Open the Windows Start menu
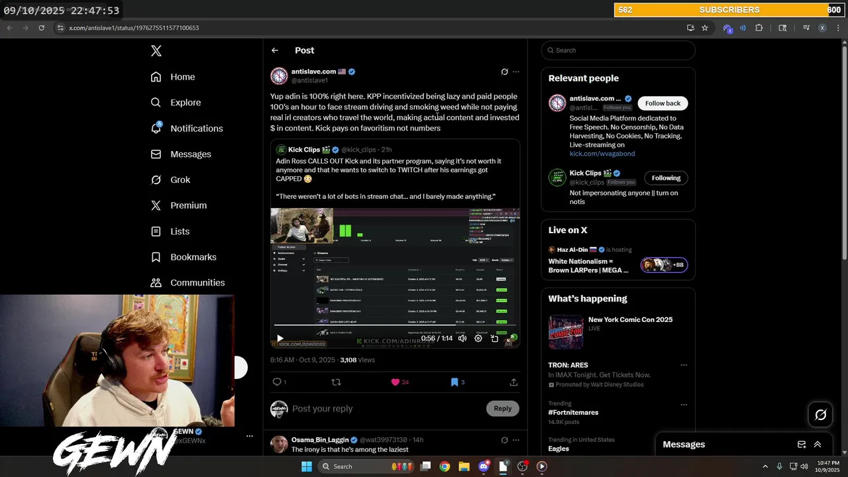 pyautogui.click(x=307, y=466)
